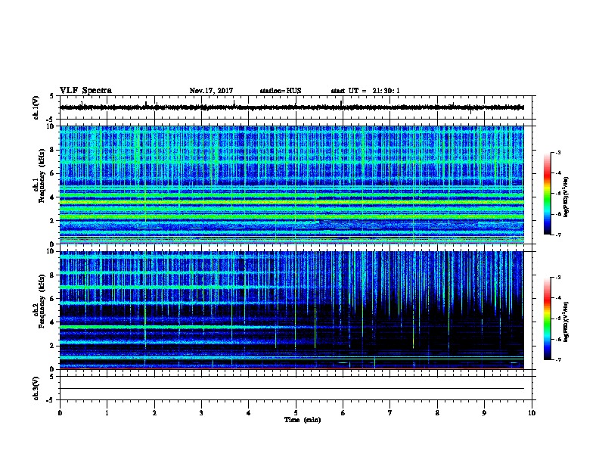Click time axis tick label "5" on the time axis
This screenshot has width=599, height=463.
296,413
